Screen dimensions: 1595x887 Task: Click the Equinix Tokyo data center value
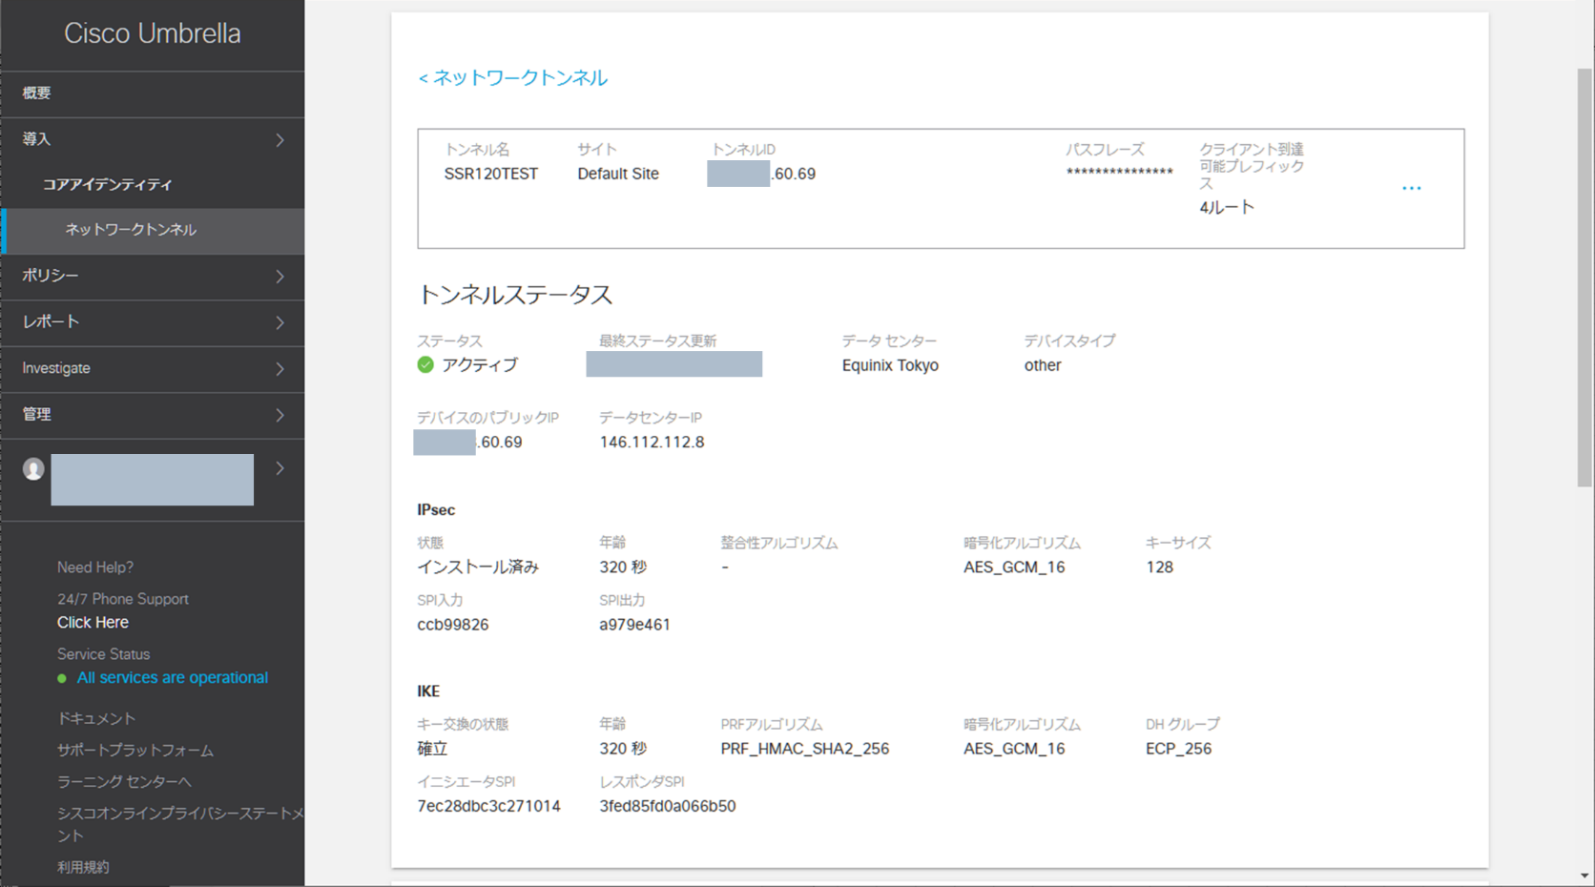click(890, 365)
